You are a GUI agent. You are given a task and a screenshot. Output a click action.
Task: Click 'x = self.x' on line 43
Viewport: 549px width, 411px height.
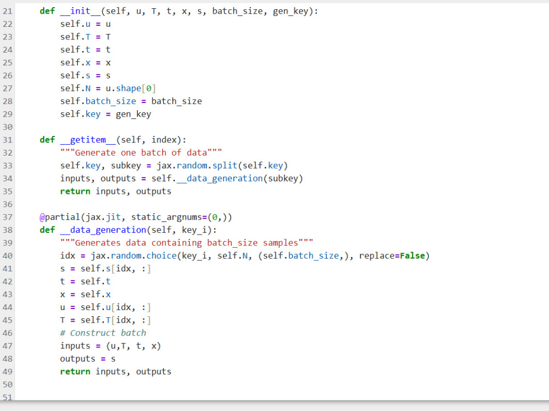[x=85, y=294]
